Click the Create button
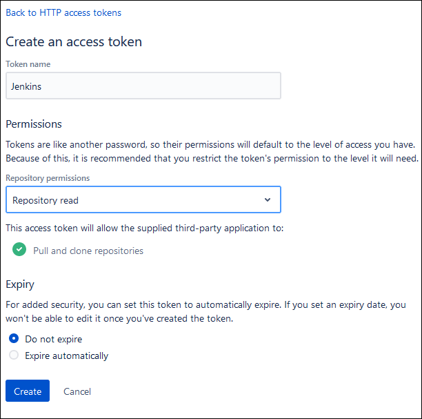 click(x=28, y=391)
